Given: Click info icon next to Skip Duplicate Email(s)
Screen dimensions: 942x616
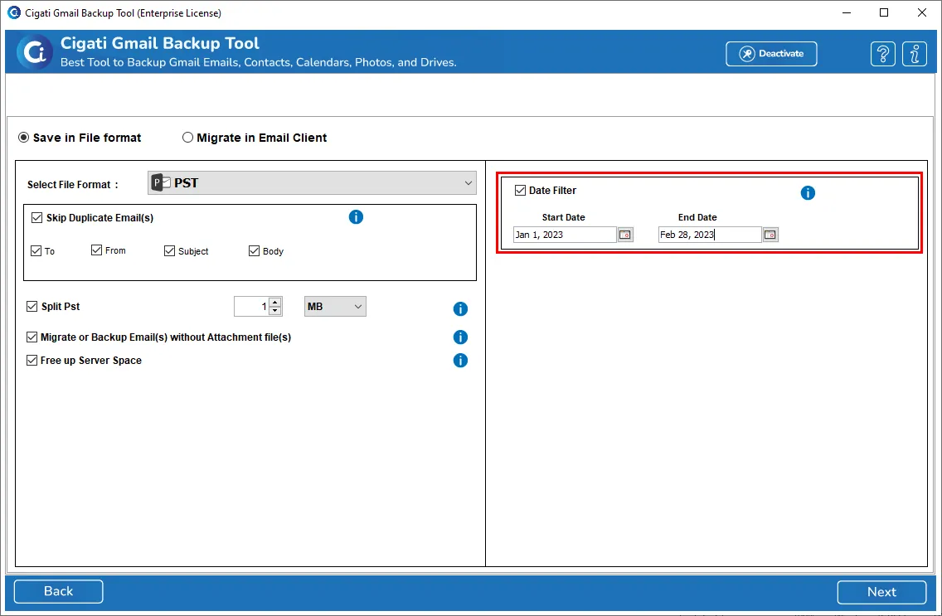Looking at the screenshot, I should coord(356,216).
